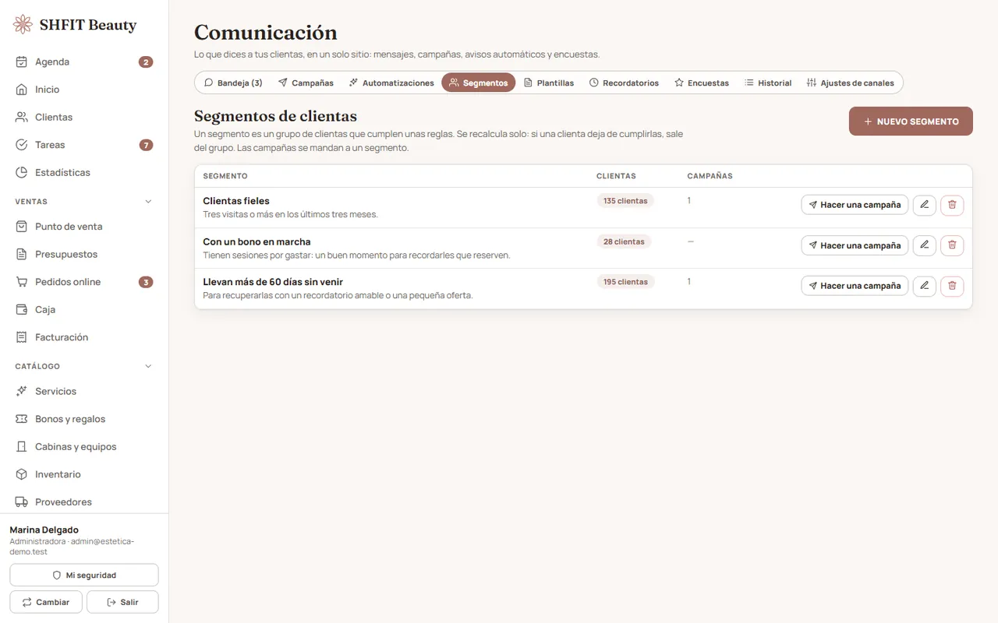Open Pedidos online

[84, 282]
